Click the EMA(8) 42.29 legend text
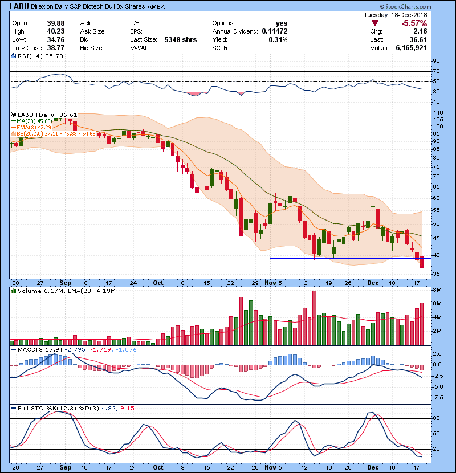Image resolution: width=456 pixels, height=473 pixels. coord(34,127)
